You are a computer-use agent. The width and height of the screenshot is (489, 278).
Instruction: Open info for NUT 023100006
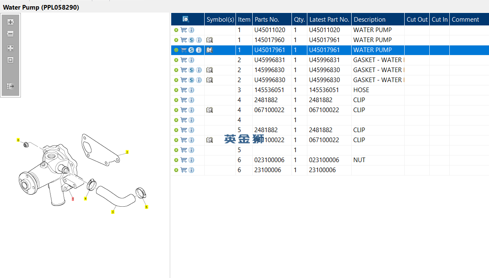click(x=192, y=160)
